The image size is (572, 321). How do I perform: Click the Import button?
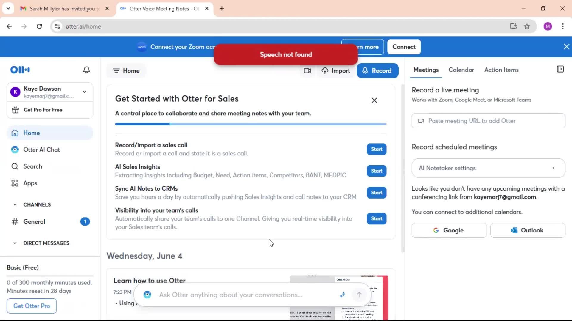[336, 71]
